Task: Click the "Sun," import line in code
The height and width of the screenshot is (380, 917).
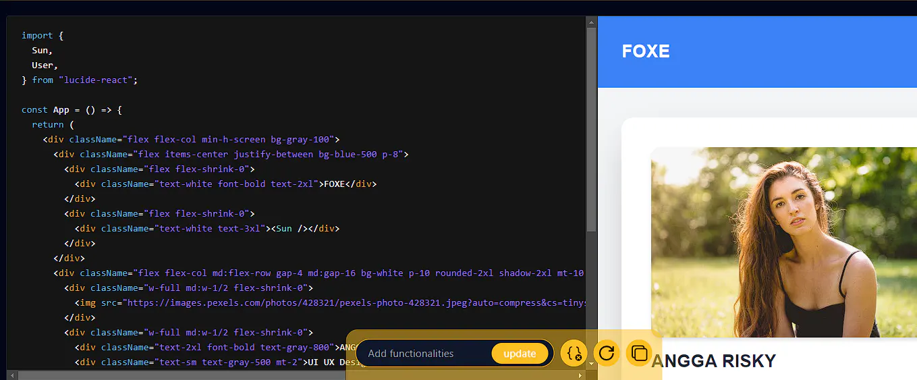Action: point(42,50)
